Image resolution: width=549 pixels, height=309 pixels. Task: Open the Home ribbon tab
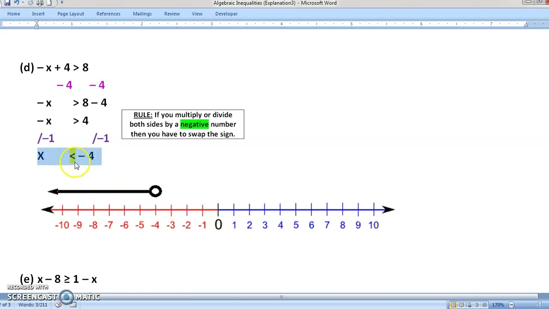pos(14,14)
